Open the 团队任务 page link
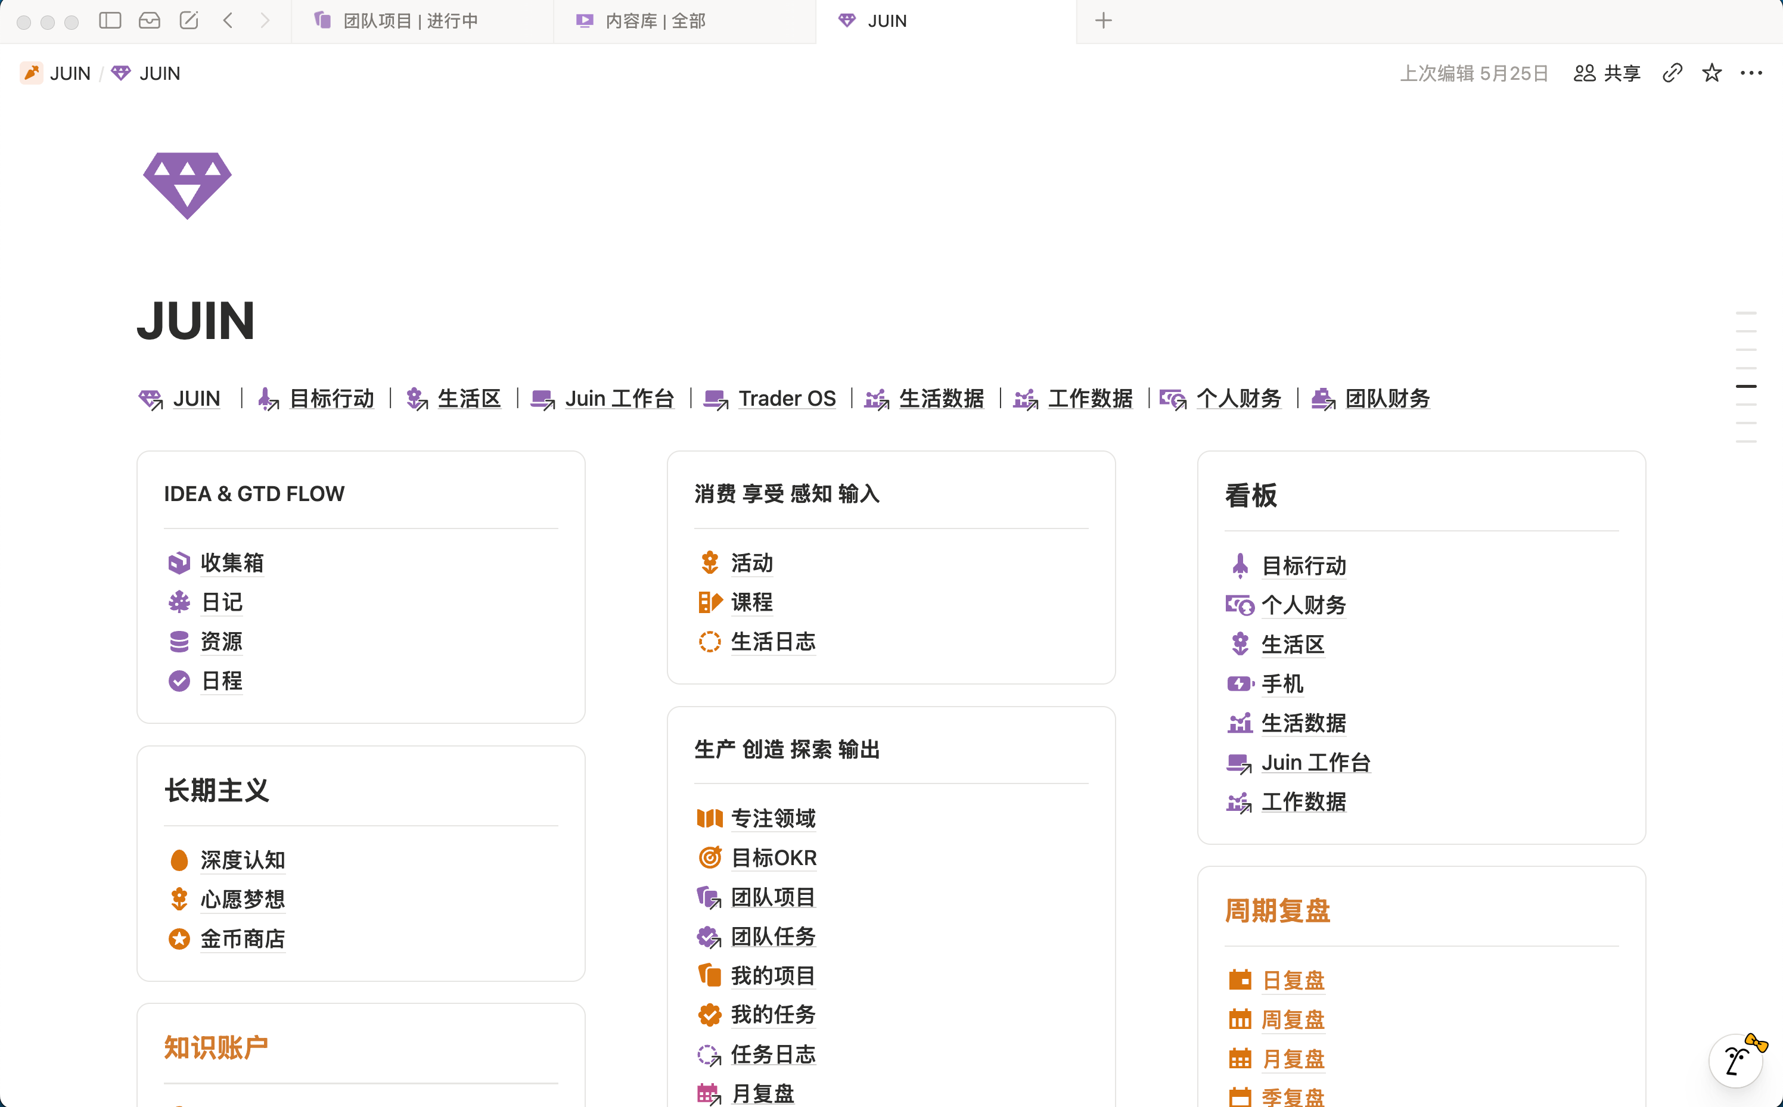 (774, 937)
